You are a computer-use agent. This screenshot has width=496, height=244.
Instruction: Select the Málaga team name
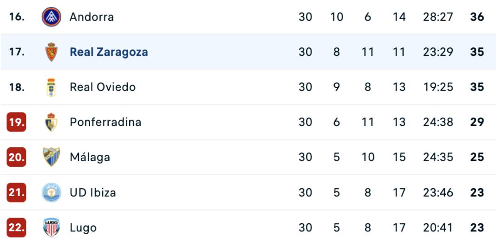point(90,157)
